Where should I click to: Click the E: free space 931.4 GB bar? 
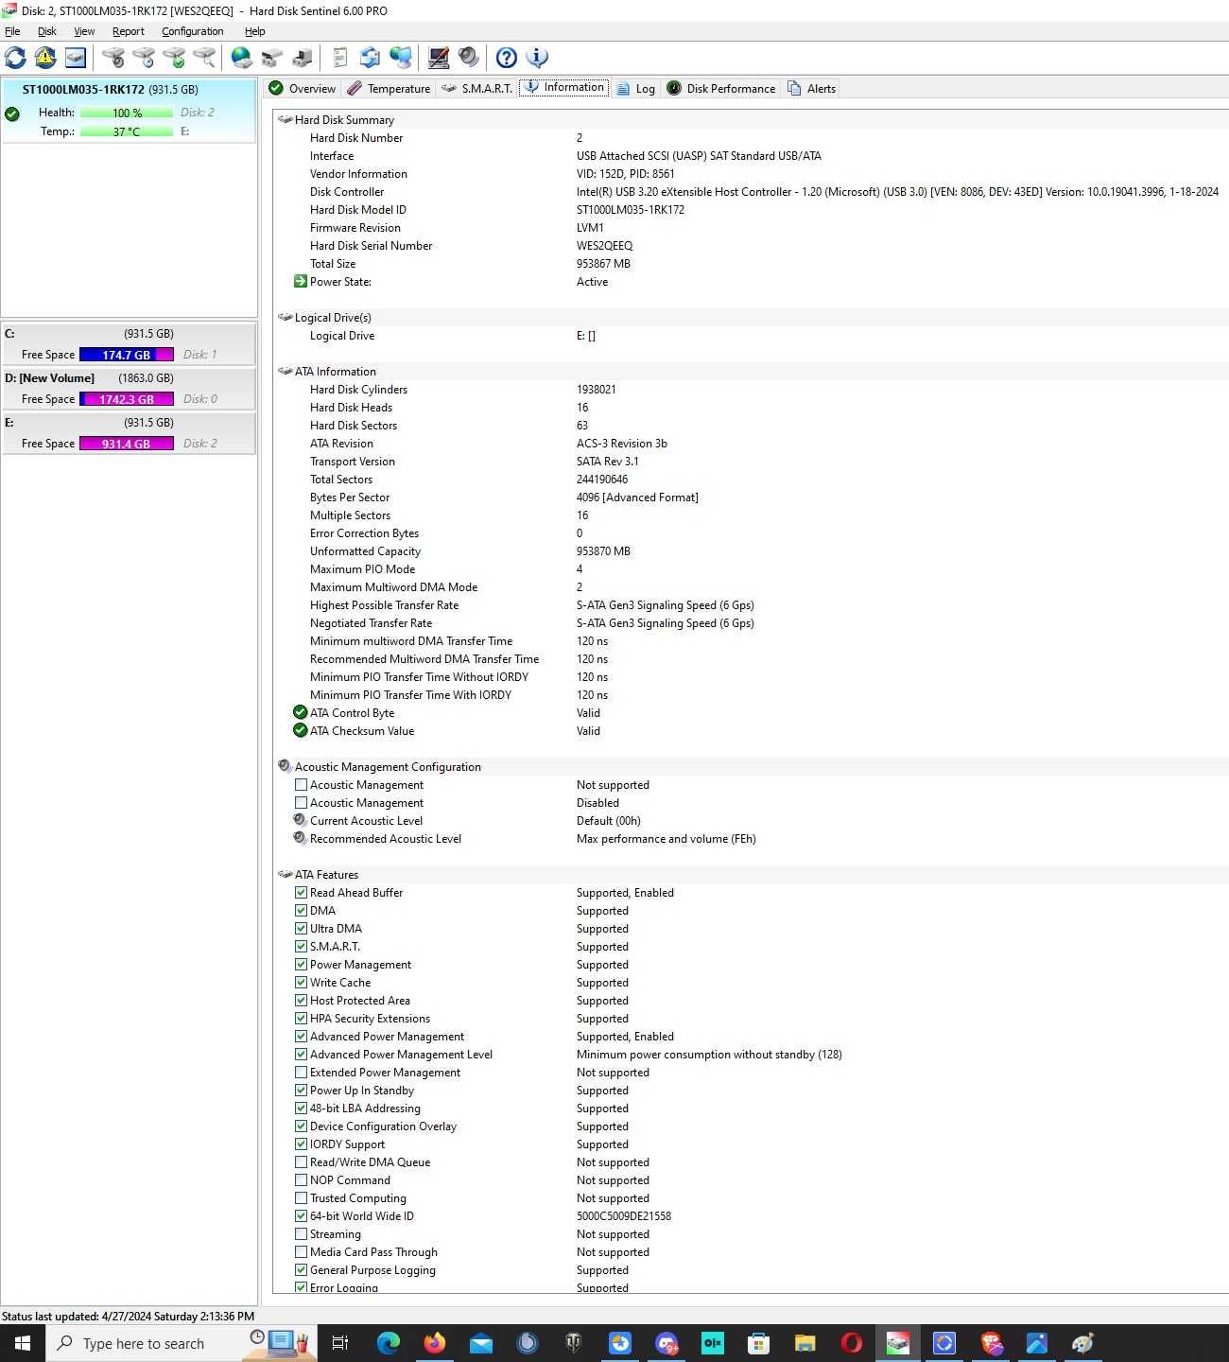[127, 444]
